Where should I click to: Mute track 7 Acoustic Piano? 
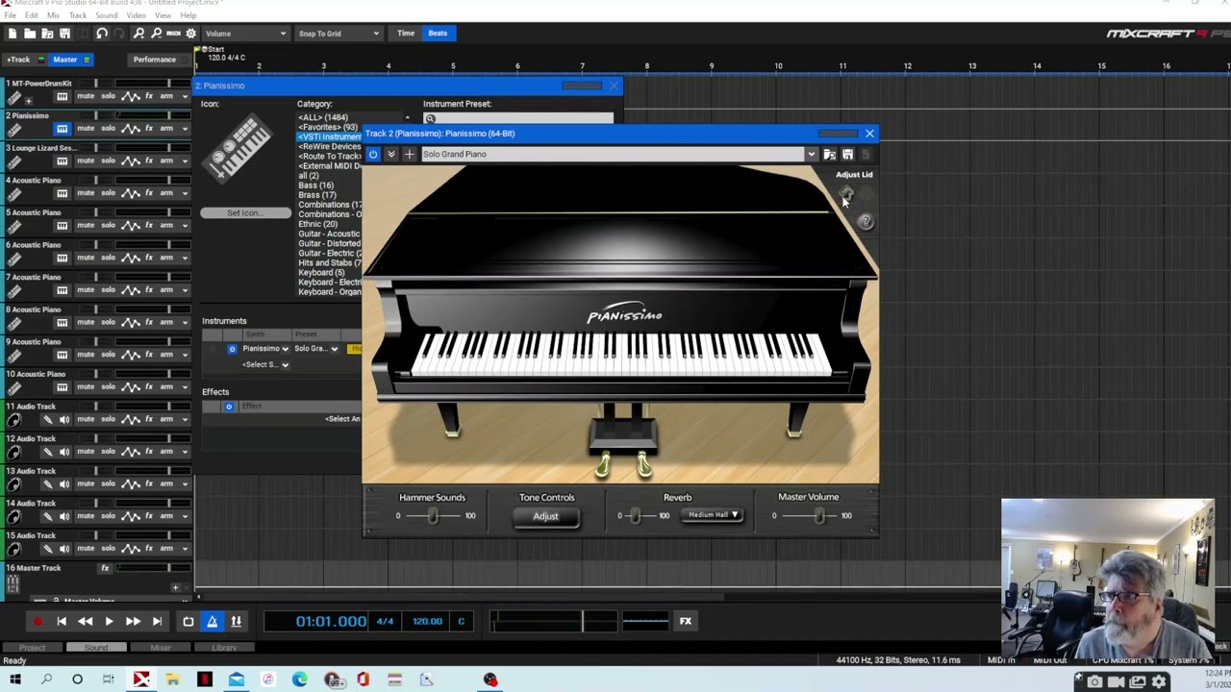(86, 290)
